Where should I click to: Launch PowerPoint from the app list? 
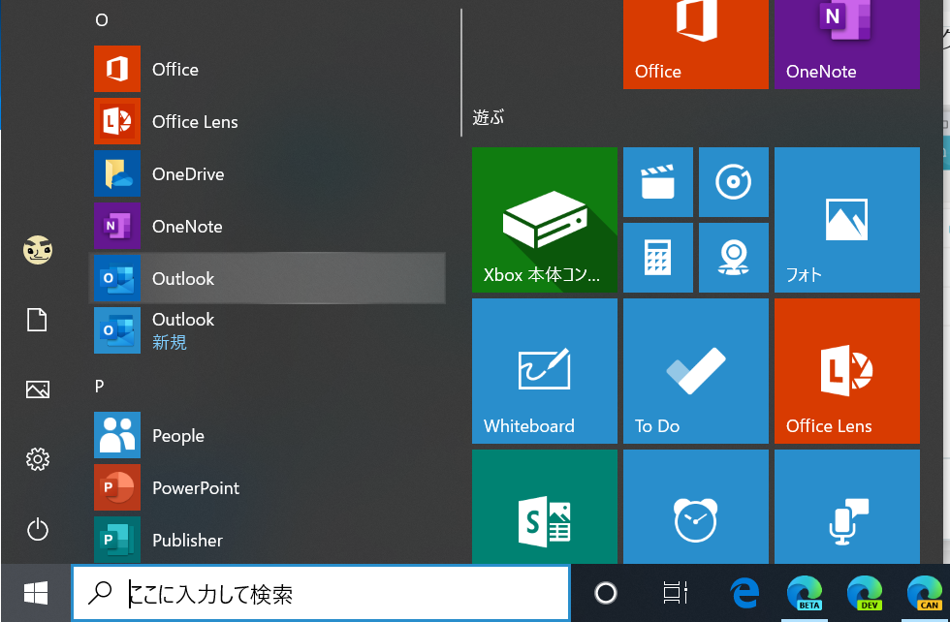(267, 487)
